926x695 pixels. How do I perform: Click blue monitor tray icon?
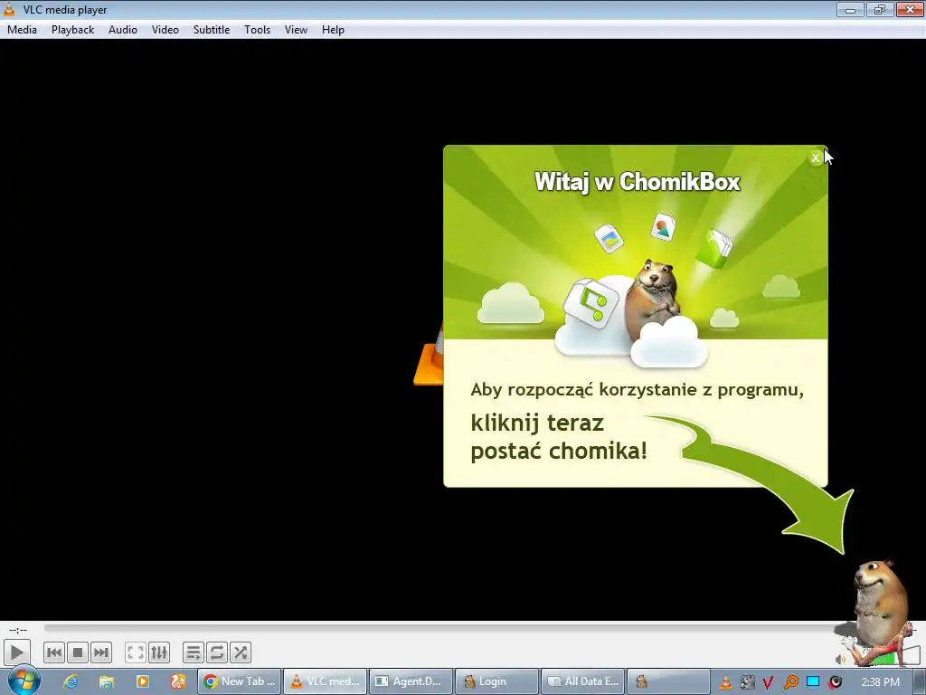[813, 682]
